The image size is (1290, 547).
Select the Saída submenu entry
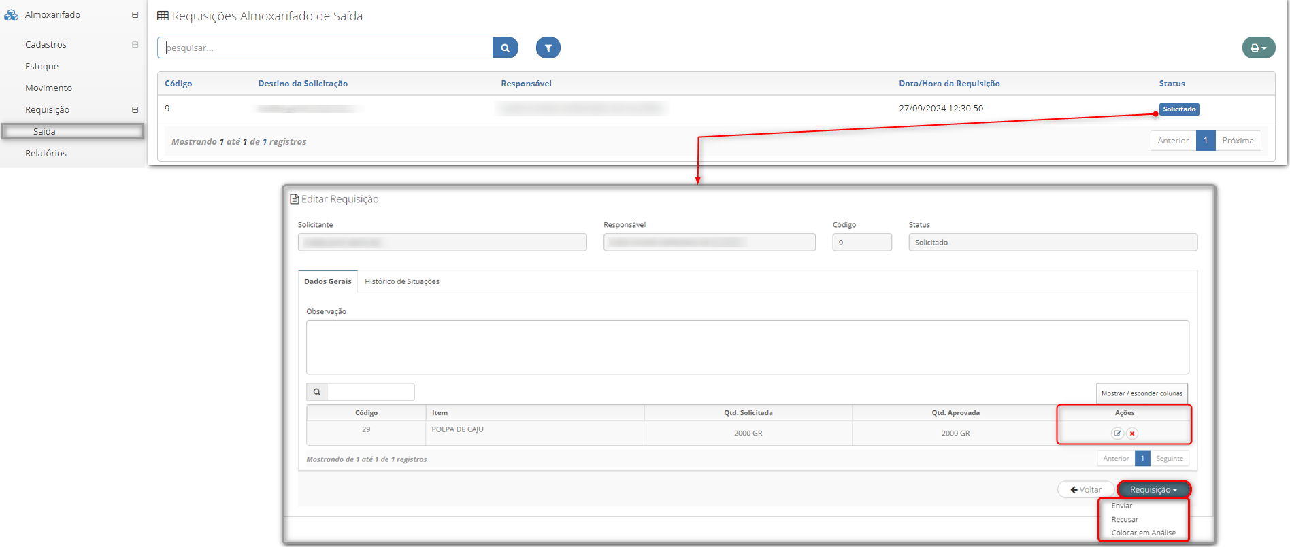tap(73, 131)
